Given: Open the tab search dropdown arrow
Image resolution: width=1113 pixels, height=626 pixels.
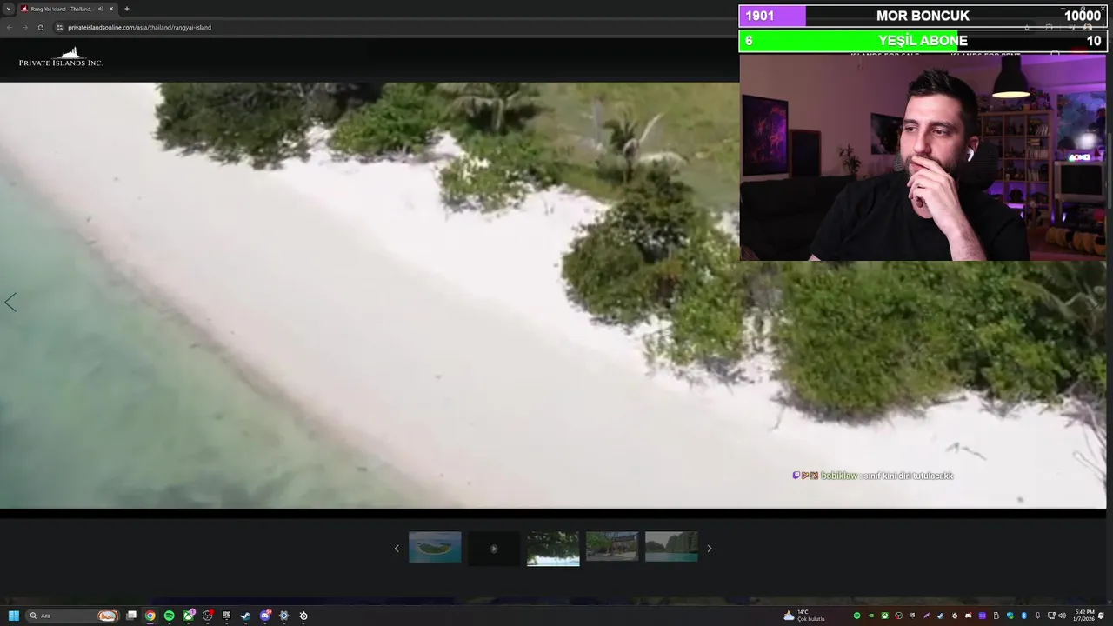Looking at the screenshot, I should click(x=9, y=9).
